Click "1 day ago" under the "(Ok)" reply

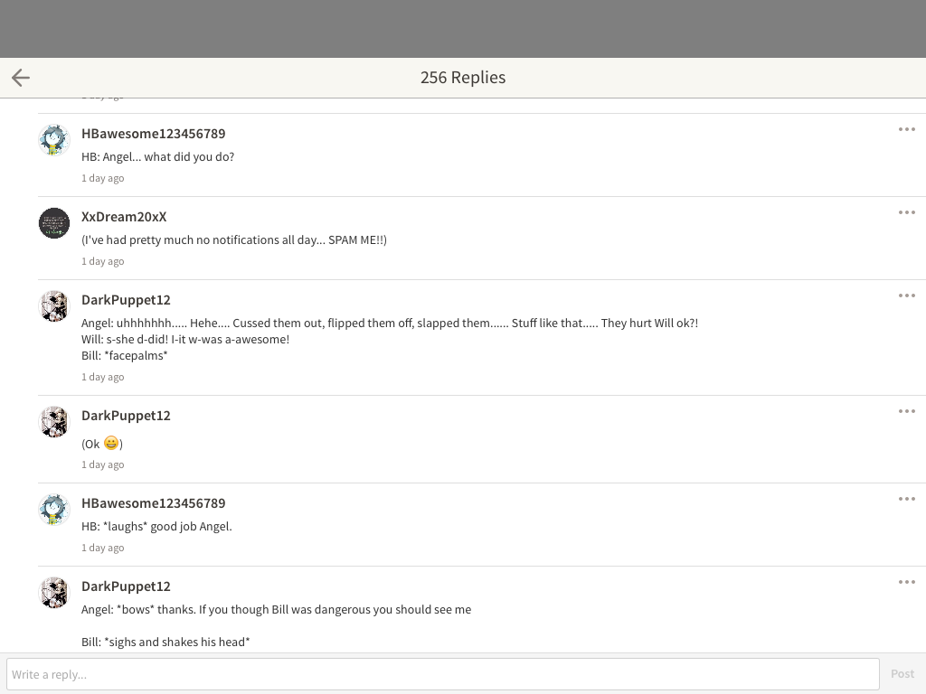click(x=103, y=464)
